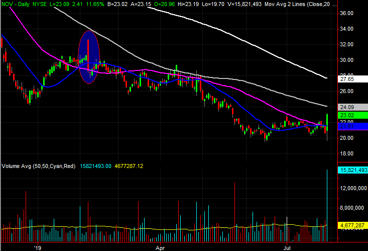Viewport: 368px width, 251px height.
Task: Click the white volume bar above Jul
Action: (287, 229)
